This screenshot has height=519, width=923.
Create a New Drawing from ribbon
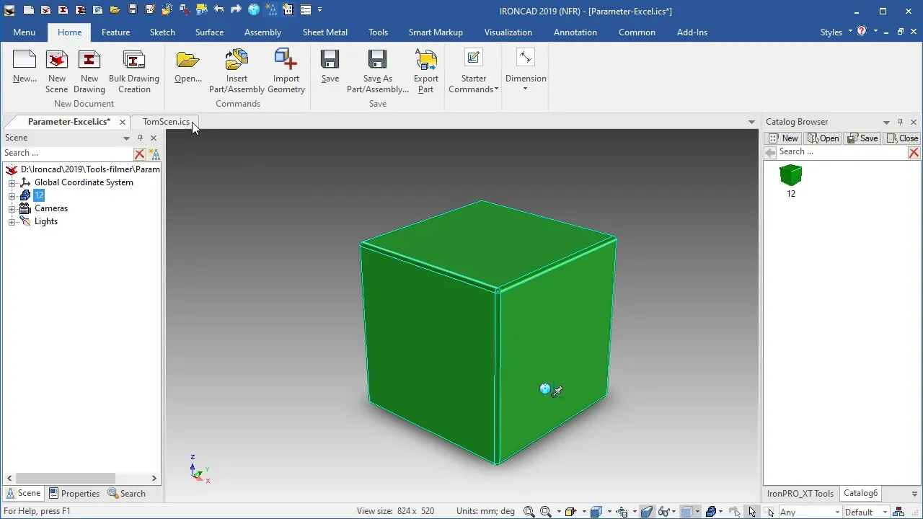[x=89, y=71]
